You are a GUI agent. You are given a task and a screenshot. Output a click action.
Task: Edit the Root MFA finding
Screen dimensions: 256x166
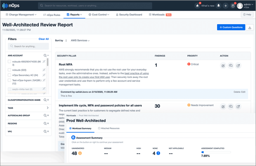pos(223,66)
